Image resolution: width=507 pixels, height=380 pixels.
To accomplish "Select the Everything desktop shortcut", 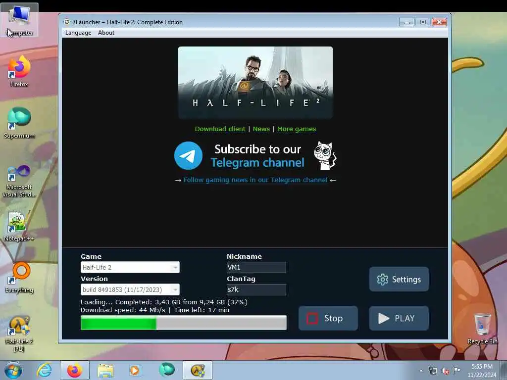I will pos(19,278).
